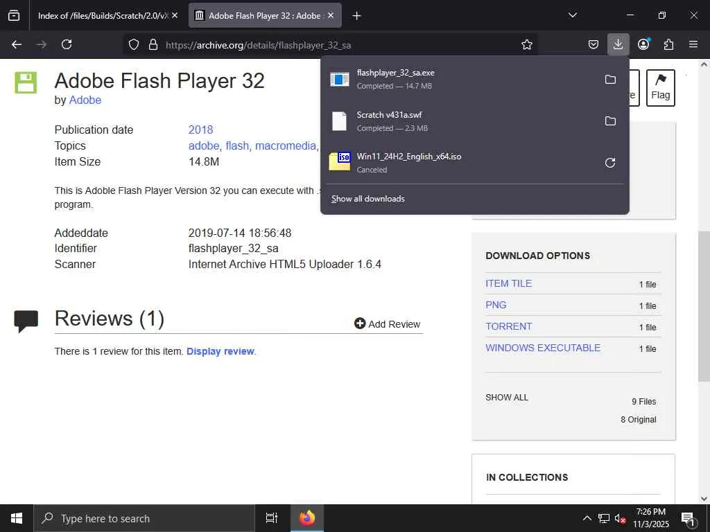Show Scratch v431a.swf in its folder
This screenshot has height=532, width=710.
click(x=610, y=121)
